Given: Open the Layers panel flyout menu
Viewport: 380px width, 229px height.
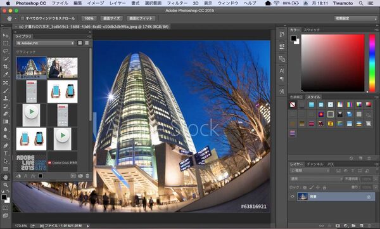Looking at the screenshot, I should coord(377,164).
